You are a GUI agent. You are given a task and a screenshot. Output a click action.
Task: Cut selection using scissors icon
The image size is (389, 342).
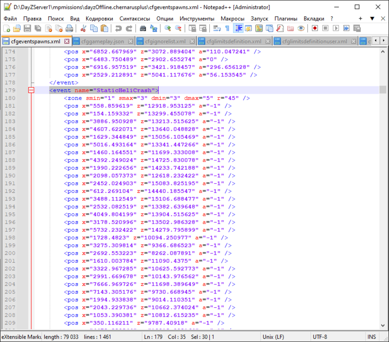pos(83,28)
